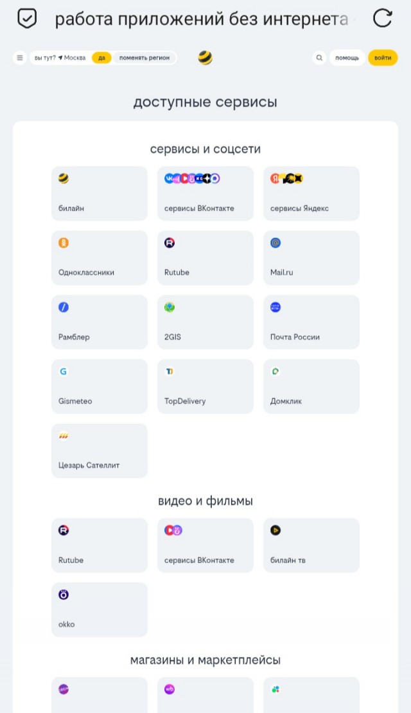
Task: Open the hamburger menu in the header
Action: (19, 58)
